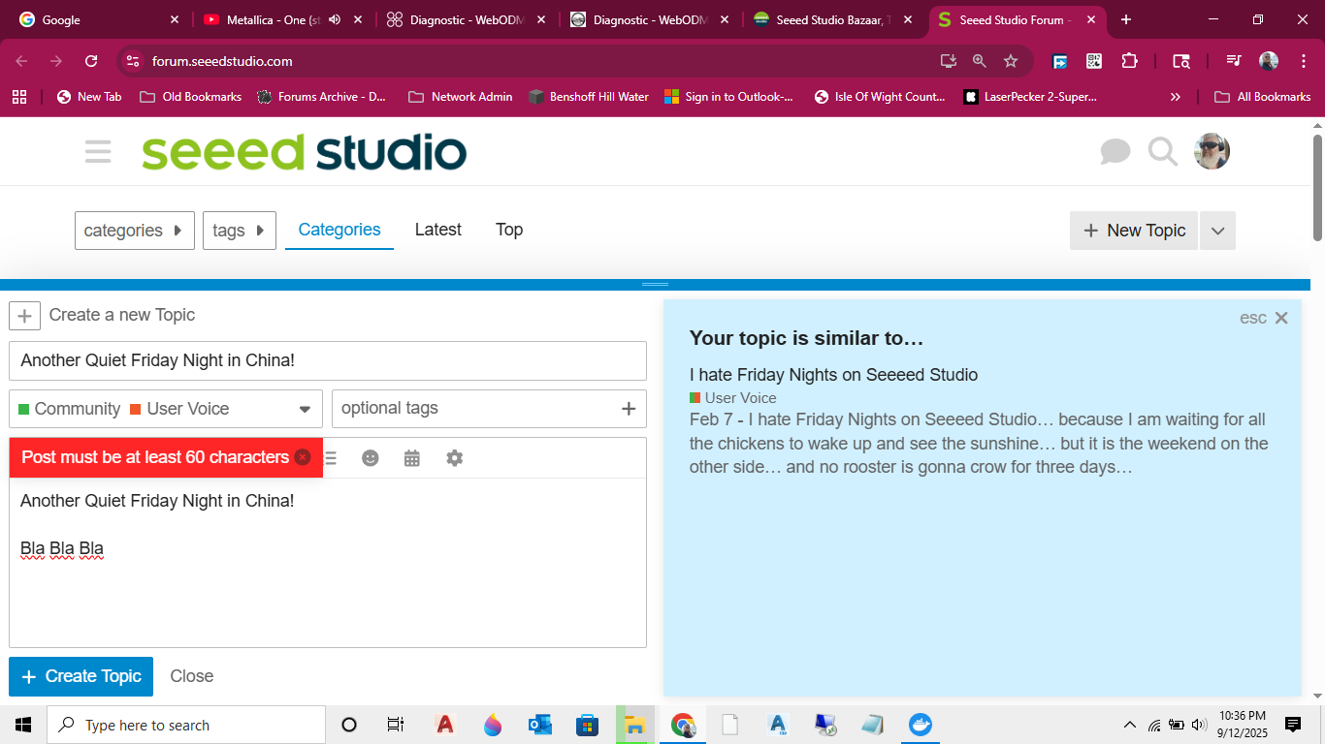
Task: Expand the tags filter dropdown
Action: [x=240, y=231]
